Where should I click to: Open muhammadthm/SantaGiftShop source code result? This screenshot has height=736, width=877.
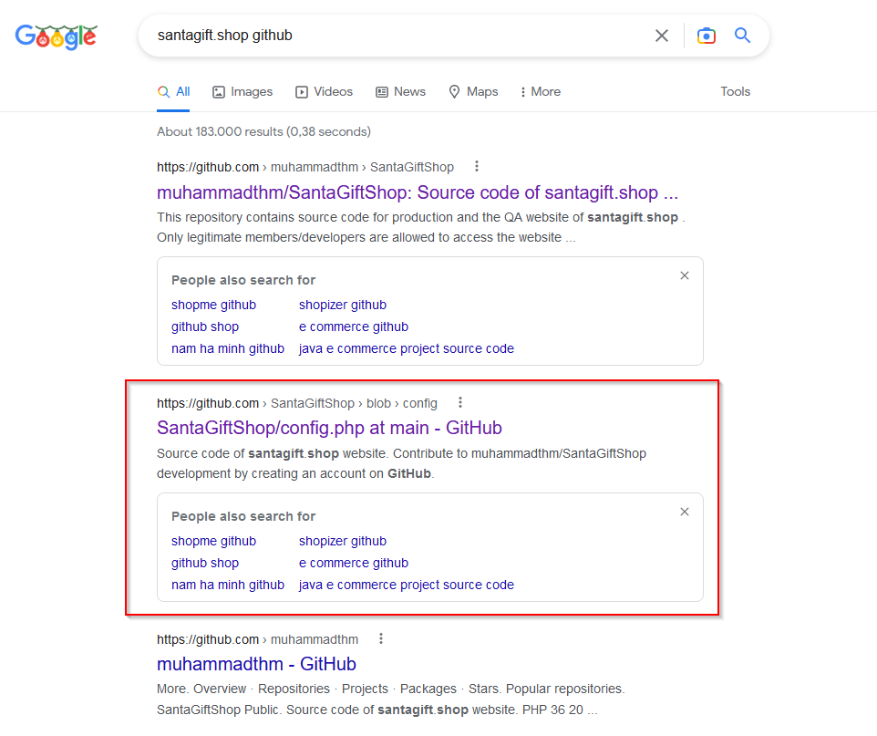pyautogui.click(x=418, y=192)
